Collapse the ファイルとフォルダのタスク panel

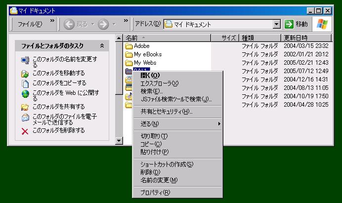point(102,45)
